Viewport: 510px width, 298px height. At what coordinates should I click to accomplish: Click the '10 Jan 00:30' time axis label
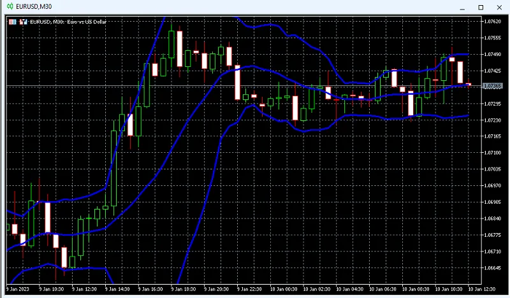(284, 289)
